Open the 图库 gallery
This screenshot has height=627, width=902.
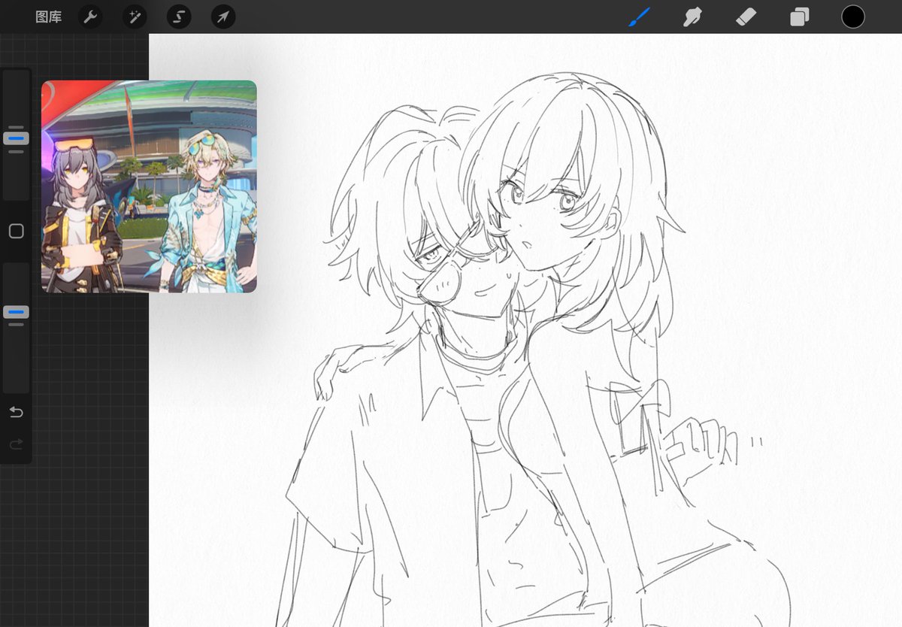point(49,17)
